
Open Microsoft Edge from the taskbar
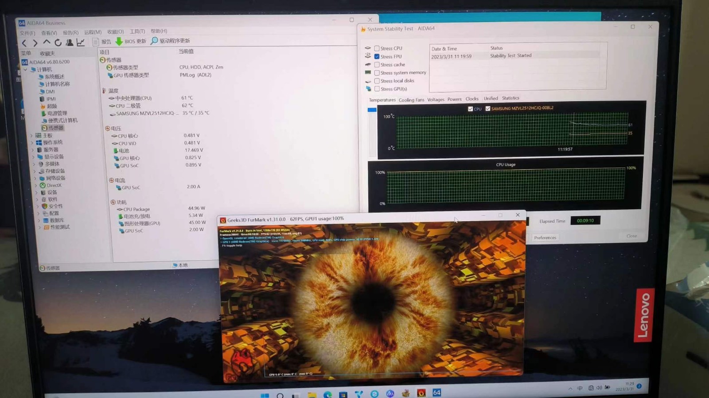pos(327,394)
